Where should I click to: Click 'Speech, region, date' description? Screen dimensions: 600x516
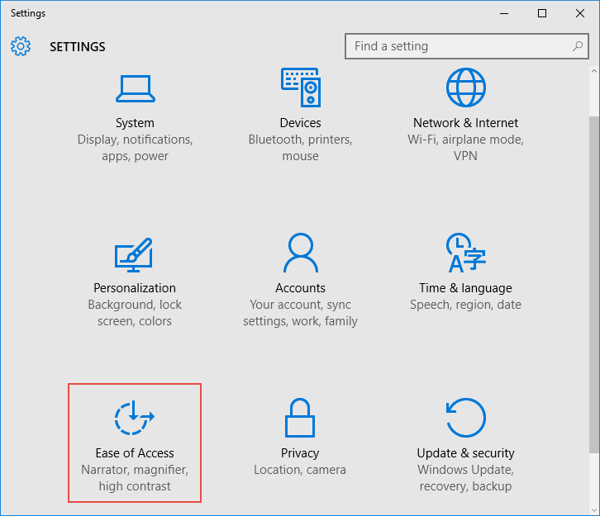click(465, 305)
